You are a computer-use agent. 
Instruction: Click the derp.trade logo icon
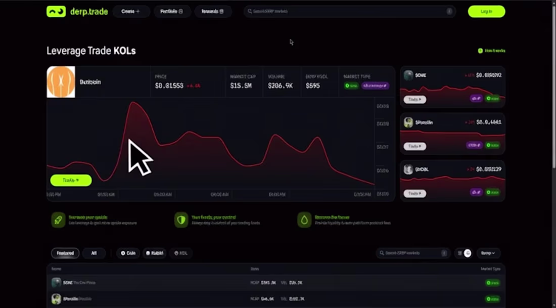pyautogui.click(x=56, y=11)
